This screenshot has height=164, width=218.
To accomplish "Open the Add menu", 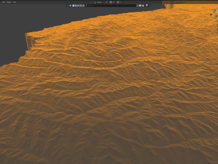I will [x=3, y=2].
